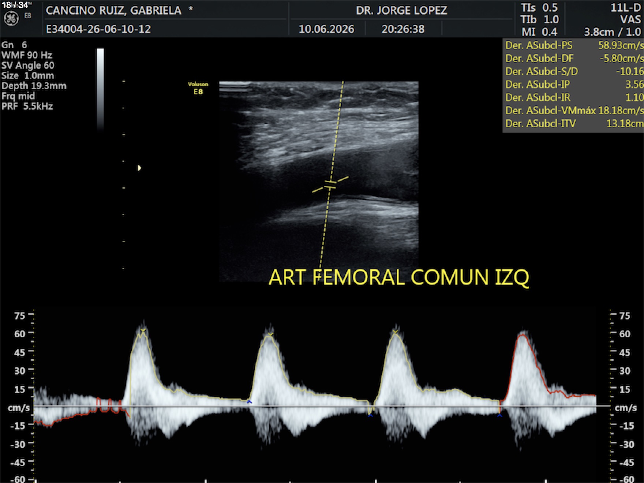Viewport: 644px width, 483px height.
Task: Click the PRF 5.5kHz parameter
Action: (x=27, y=106)
